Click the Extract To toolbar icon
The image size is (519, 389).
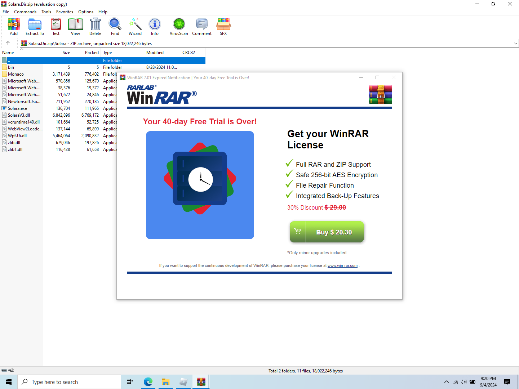tap(35, 27)
